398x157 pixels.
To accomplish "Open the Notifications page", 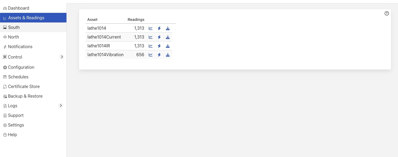I will click(x=20, y=47).
